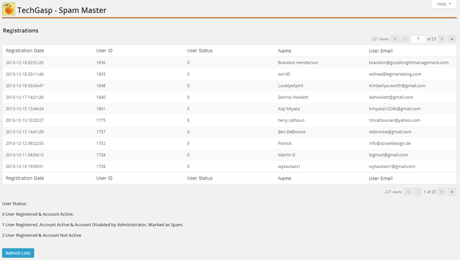
Task: Click the TechGasp Spam Master logo icon
Action: [9, 9]
